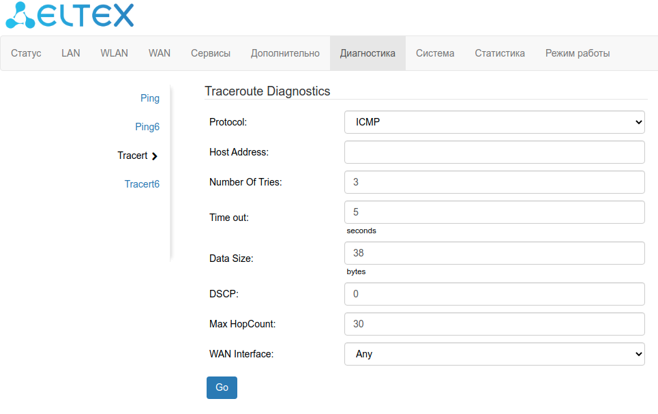Focus the Host Address input field
The width and height of the screenshot is (658, 414).
click(x=494, y=152)
